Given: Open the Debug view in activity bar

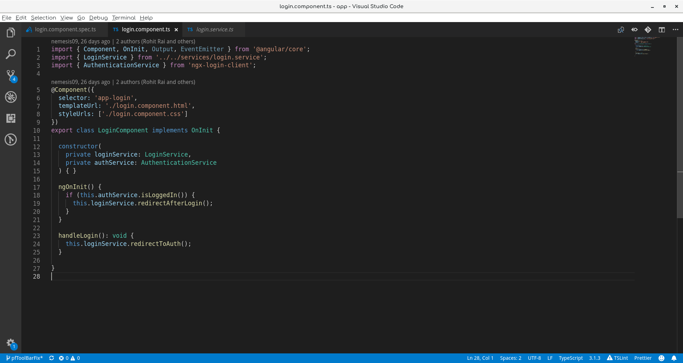Looking at the screenshot, I should (x=11, y=97).
